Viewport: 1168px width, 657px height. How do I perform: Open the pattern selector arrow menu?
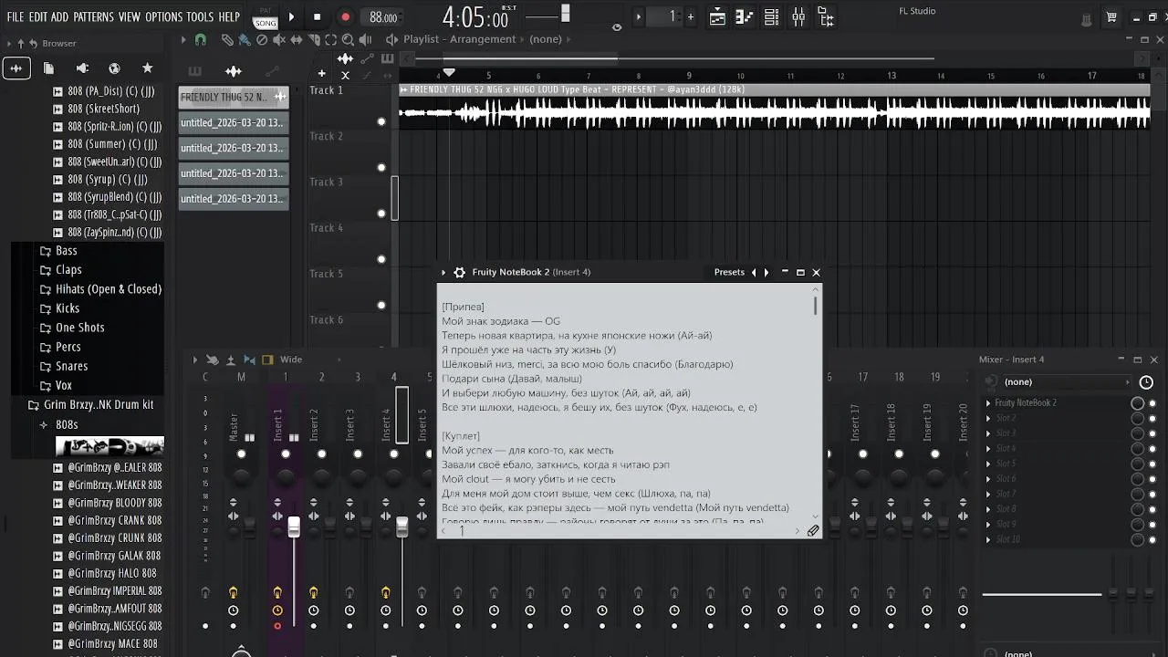coord(638,16)
